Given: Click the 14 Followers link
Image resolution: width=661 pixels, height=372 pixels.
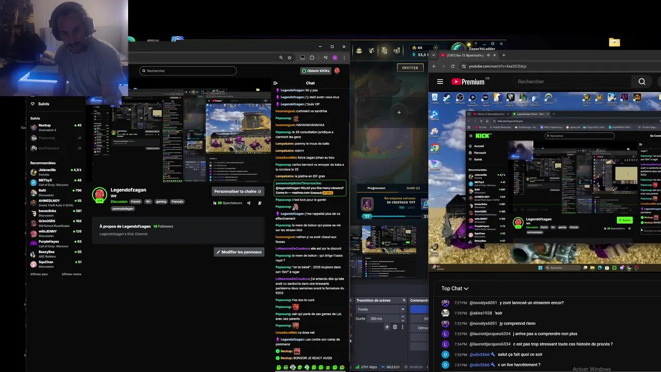Looking at the screenshot, I should 163,226.
